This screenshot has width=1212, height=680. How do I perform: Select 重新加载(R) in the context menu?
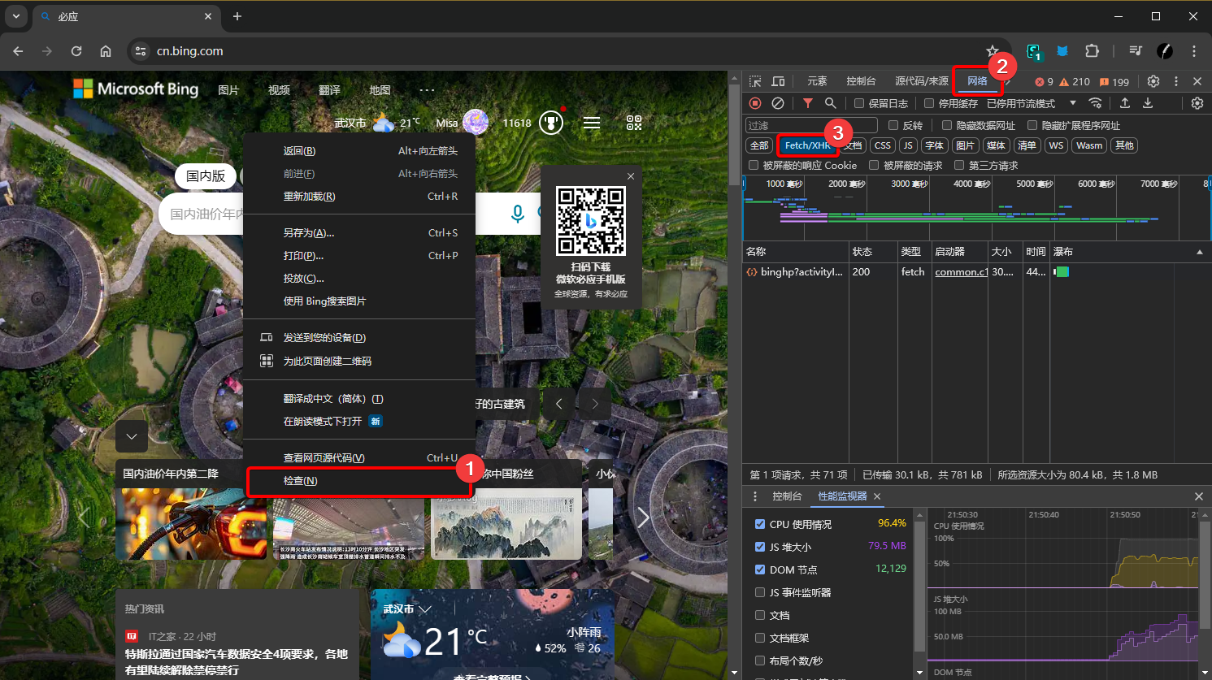pyautogui.click(x=359, y=197)
